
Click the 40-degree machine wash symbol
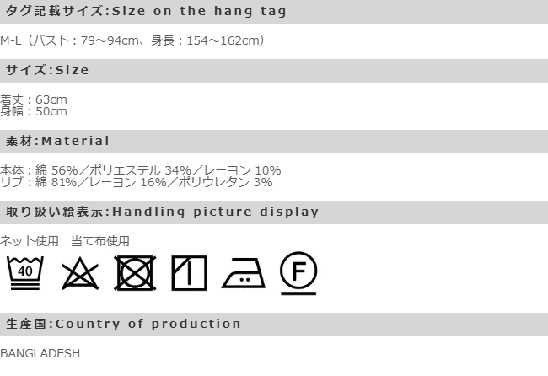(x=25, y=271)
